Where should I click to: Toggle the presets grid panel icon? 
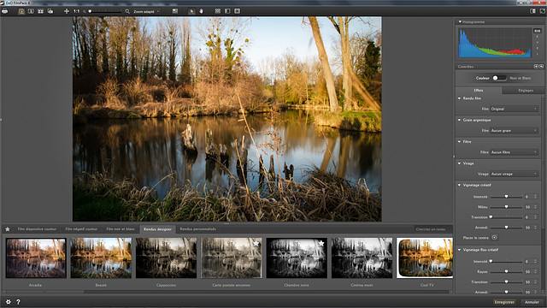click(x=218, y=11)
